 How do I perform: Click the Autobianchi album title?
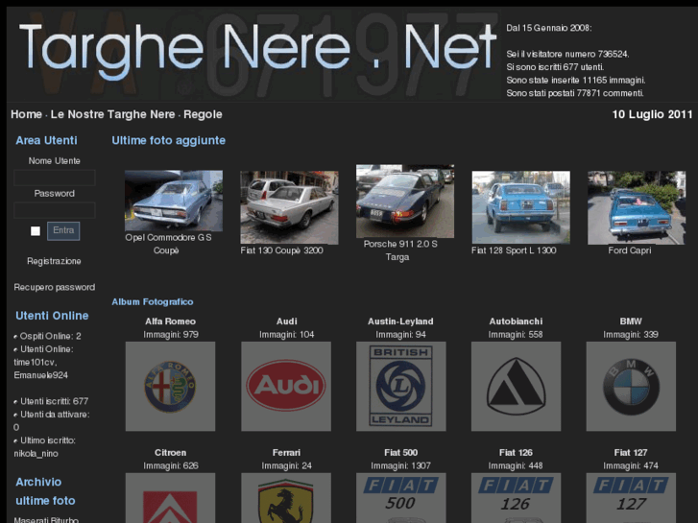click(516, 321)
